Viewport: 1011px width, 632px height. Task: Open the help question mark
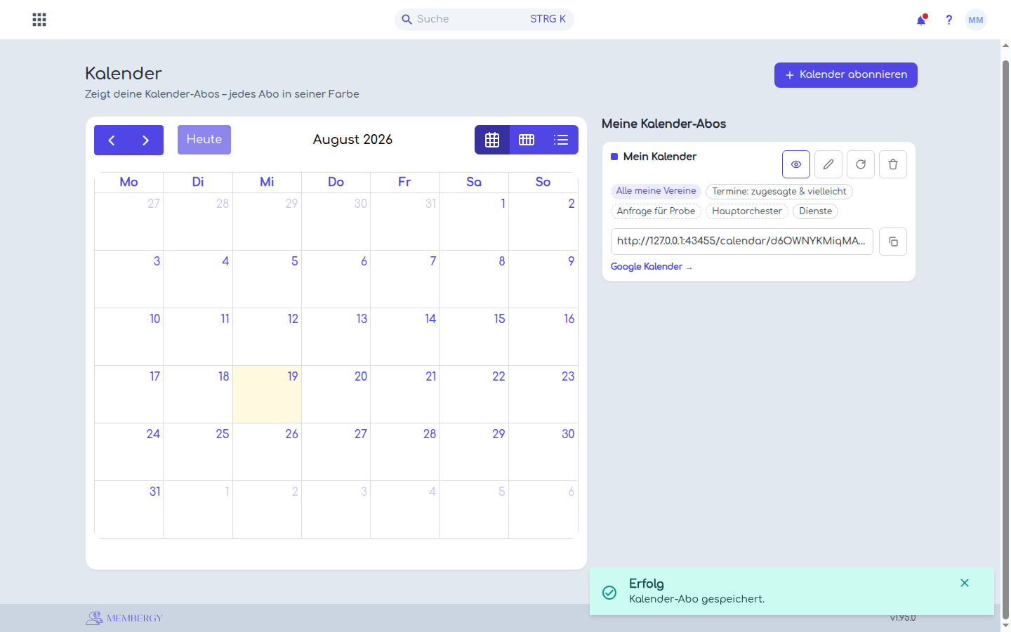949,20
